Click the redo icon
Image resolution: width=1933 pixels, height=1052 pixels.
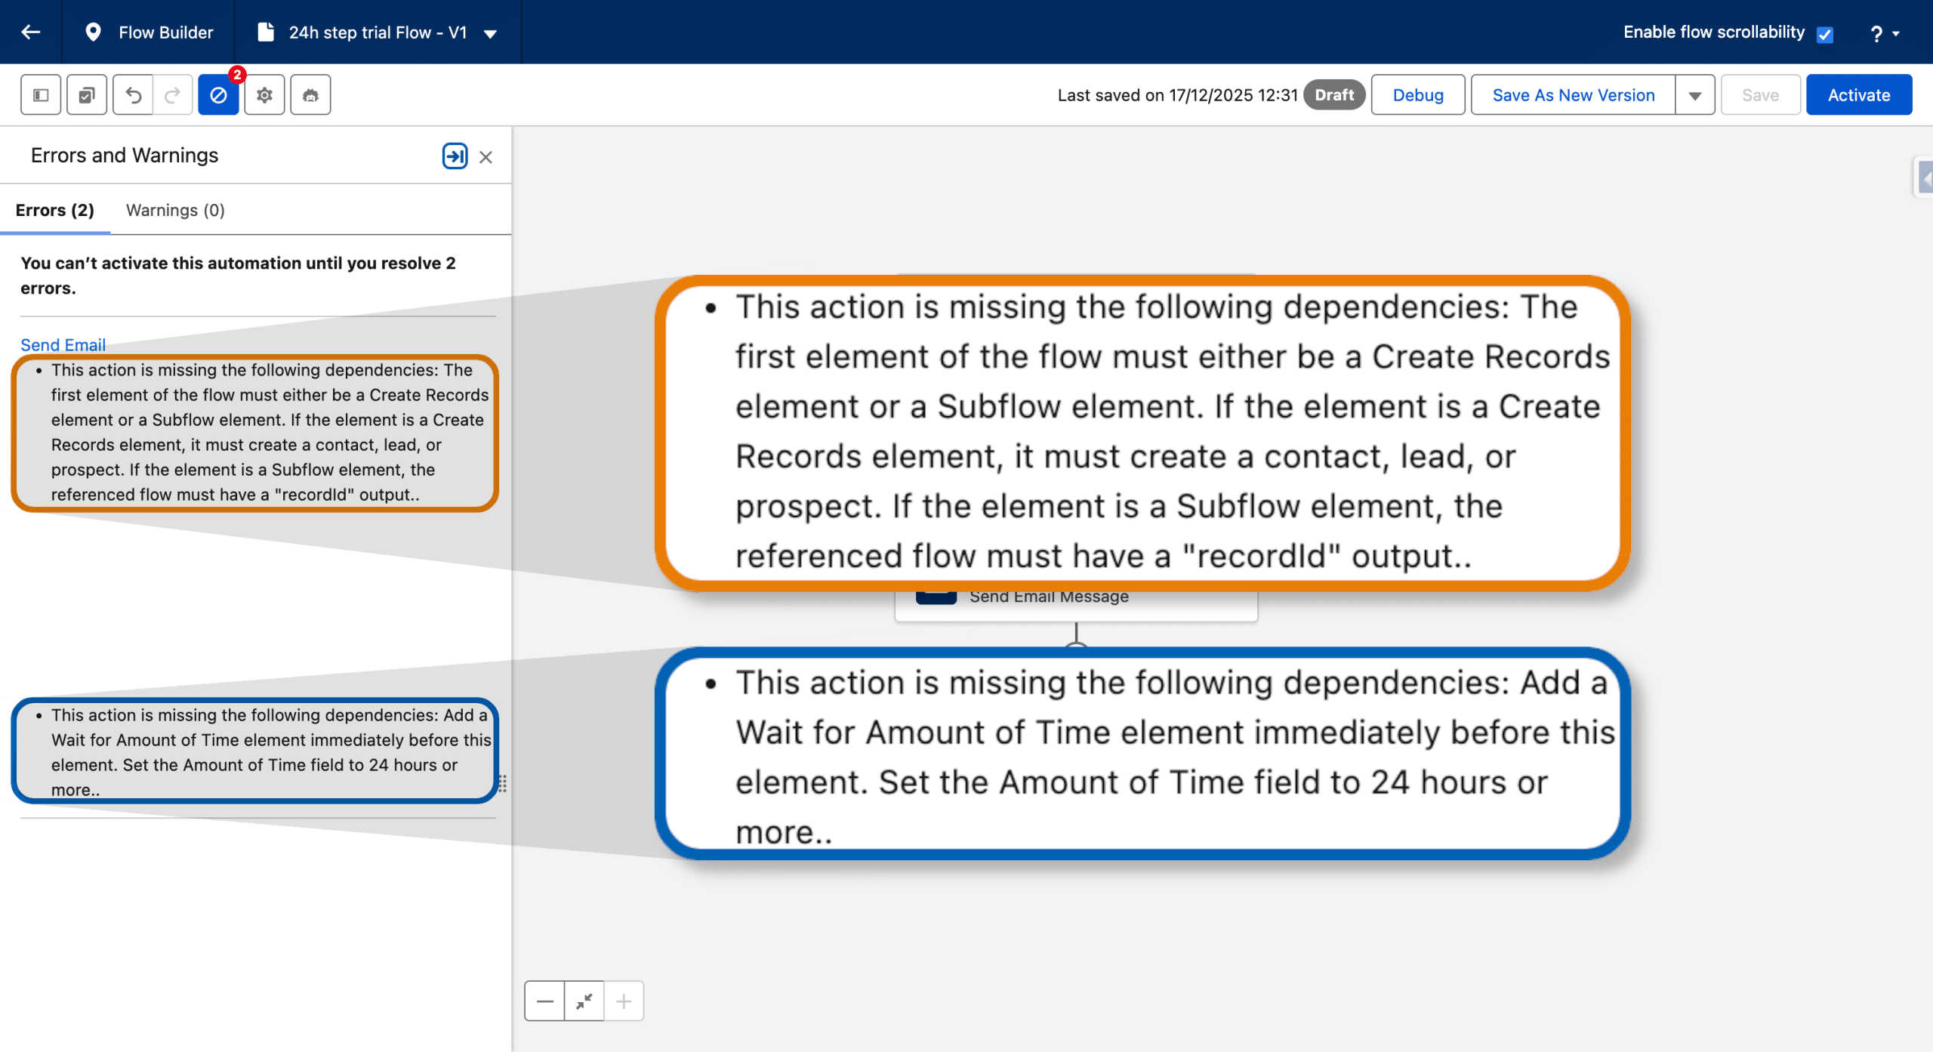coord(173,95)
